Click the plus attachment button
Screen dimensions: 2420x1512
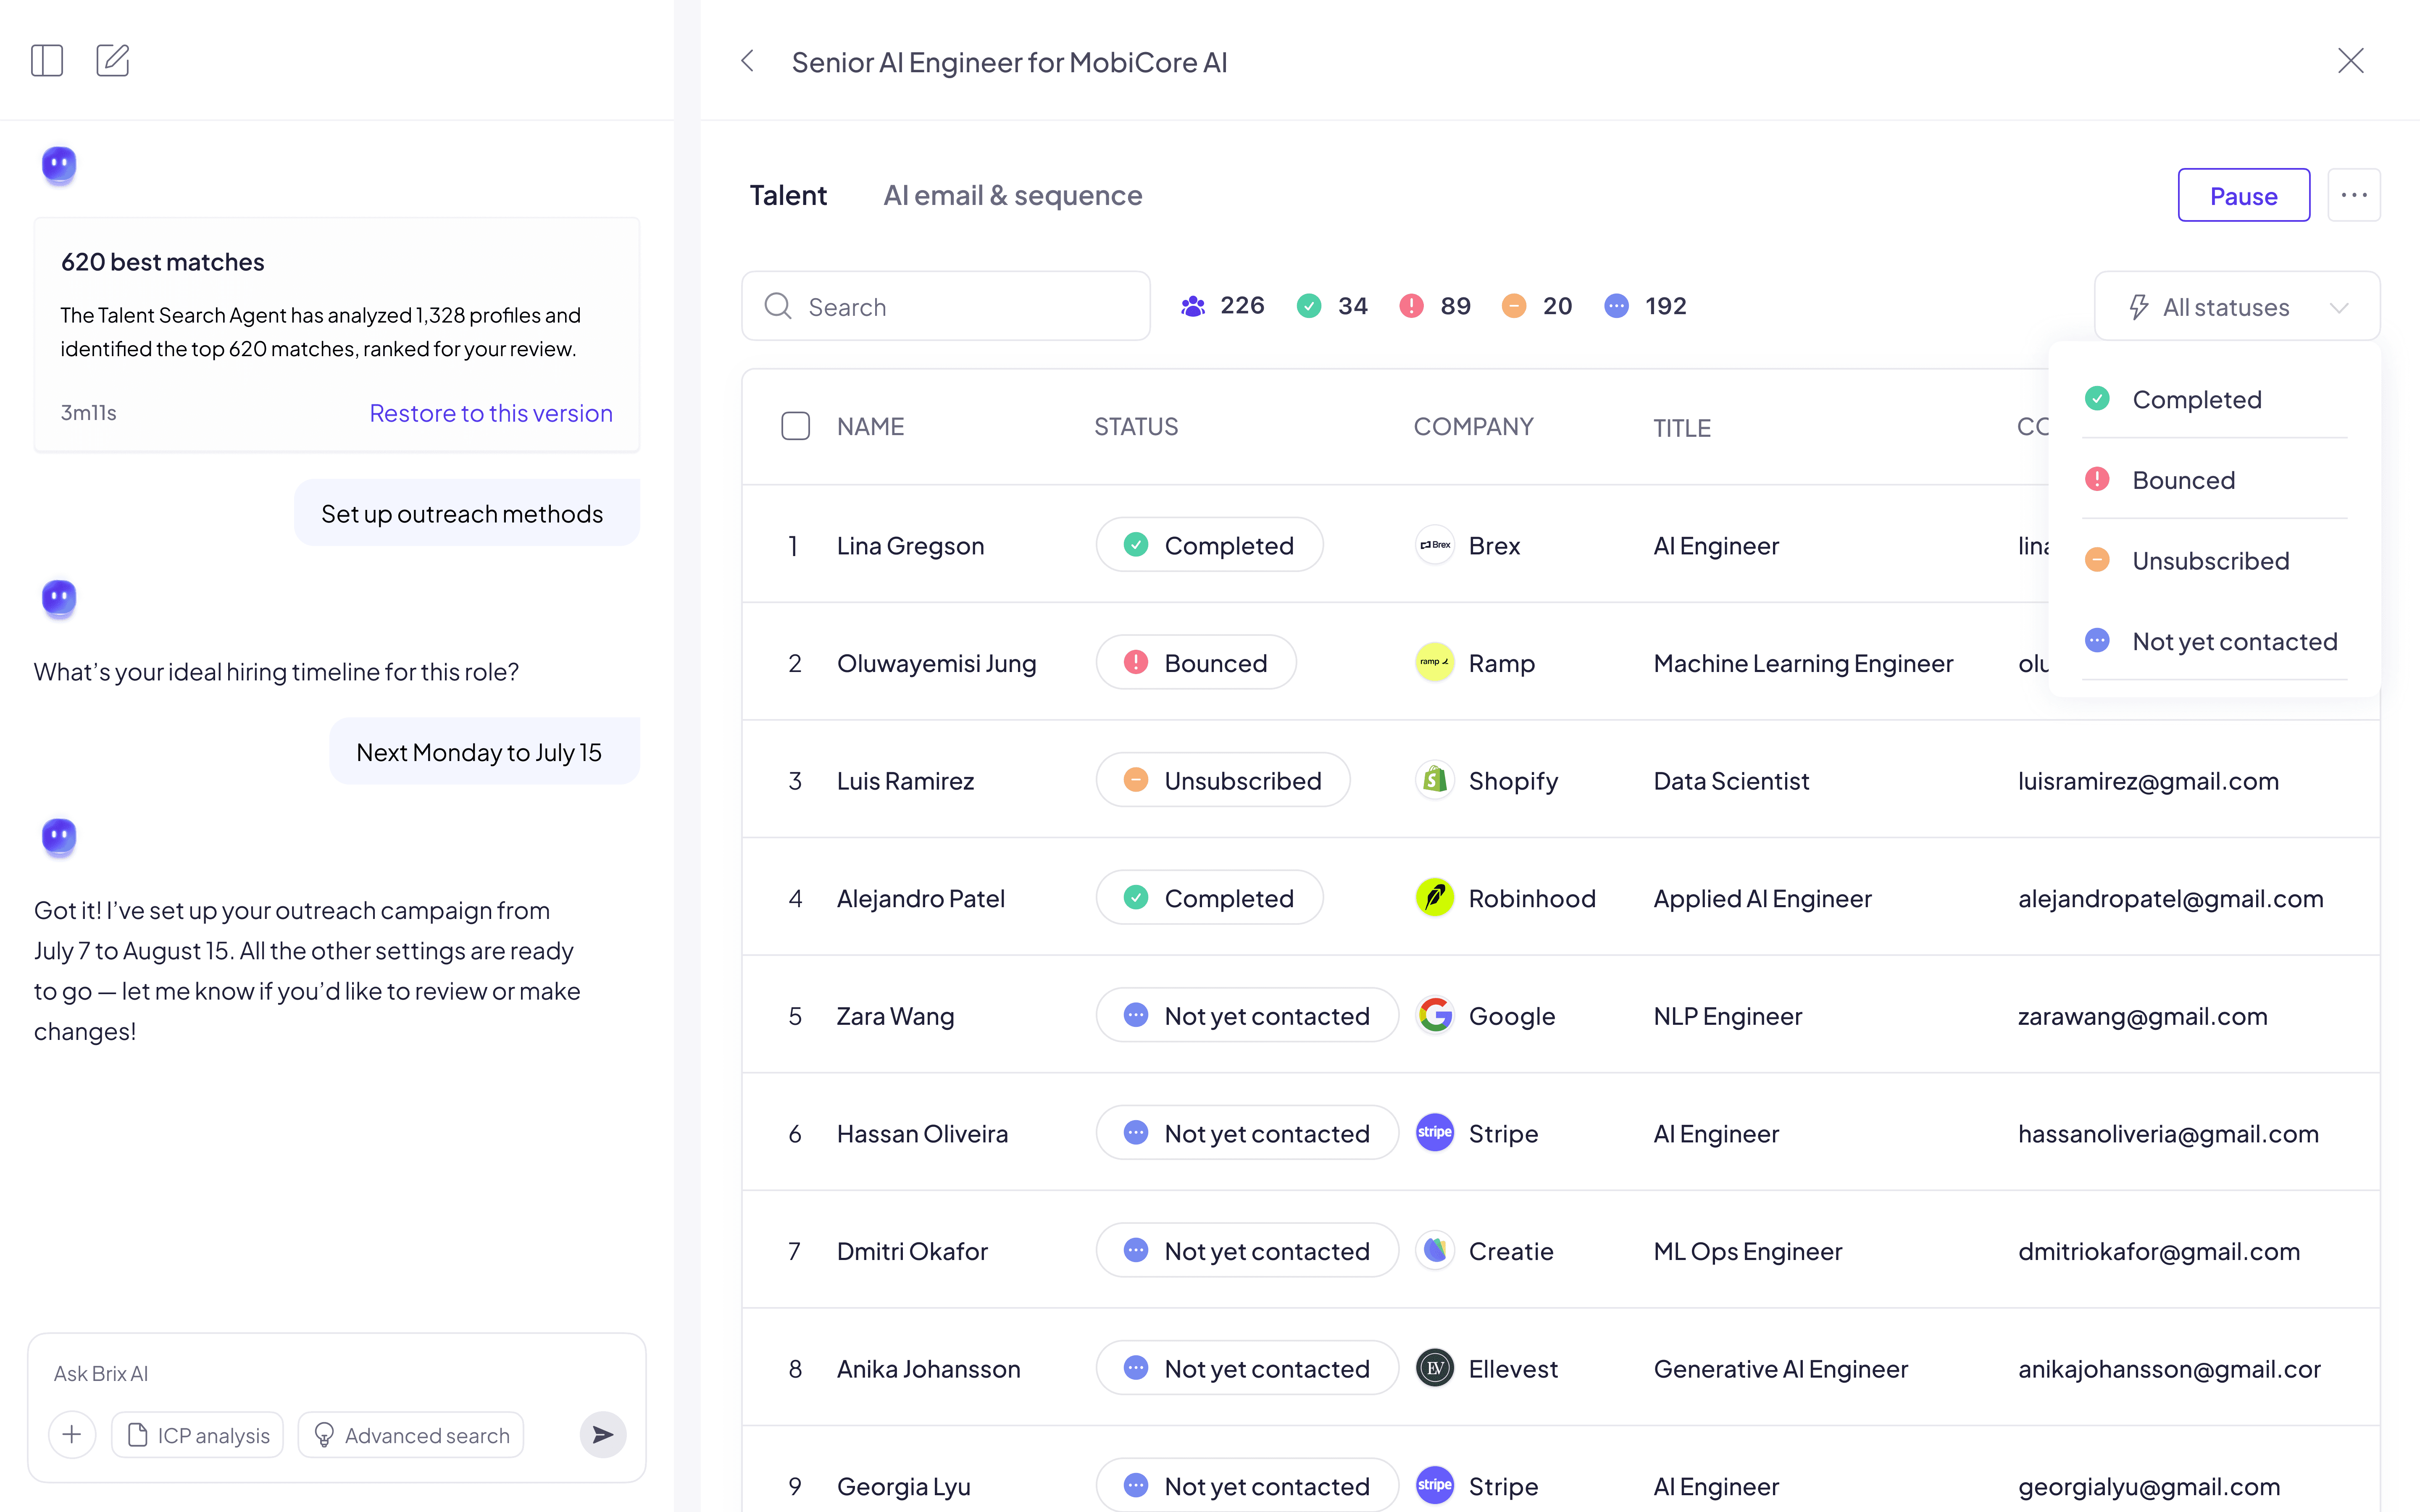pyautogui.click(x=72, y=1435)
